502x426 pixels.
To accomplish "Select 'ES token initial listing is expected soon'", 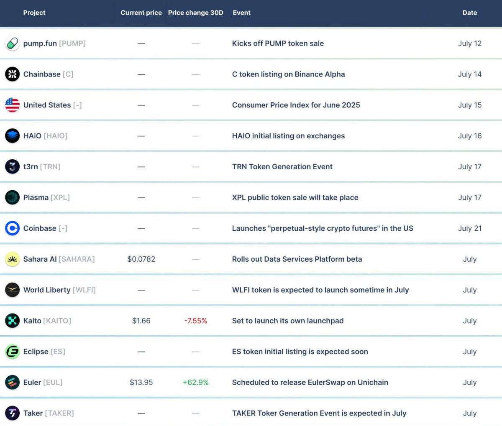I will point(300,352).
